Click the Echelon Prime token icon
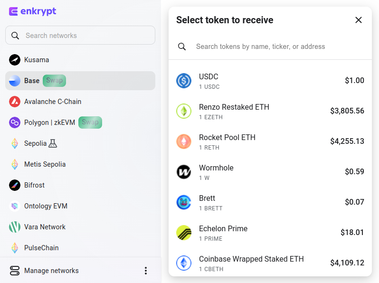Image resolution: width=379 pixels, height=283 pixels. [x=184, y=233]
